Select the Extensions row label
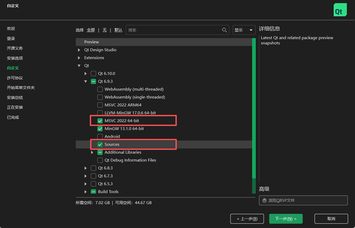 [94, 58]
